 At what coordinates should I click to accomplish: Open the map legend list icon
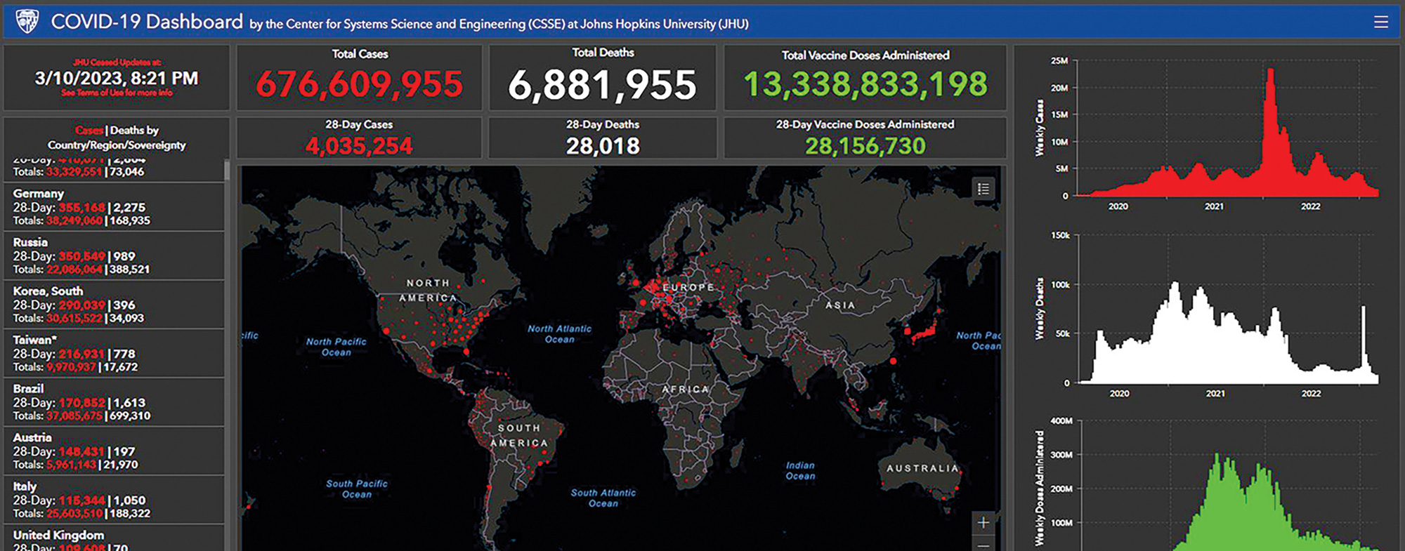983,189
